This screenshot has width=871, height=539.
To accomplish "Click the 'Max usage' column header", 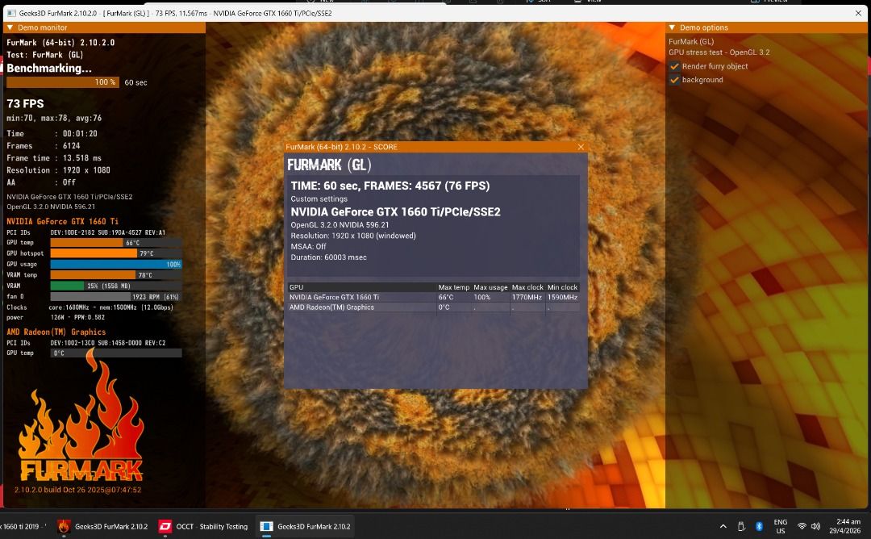I will 490,287.
